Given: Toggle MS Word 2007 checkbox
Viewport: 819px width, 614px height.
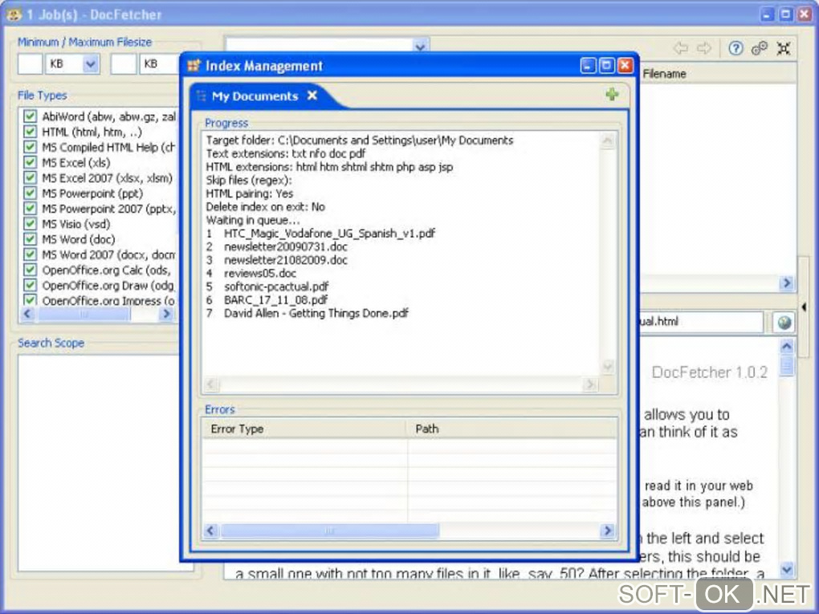Looking at the screenshot, I should pos(30,254).
